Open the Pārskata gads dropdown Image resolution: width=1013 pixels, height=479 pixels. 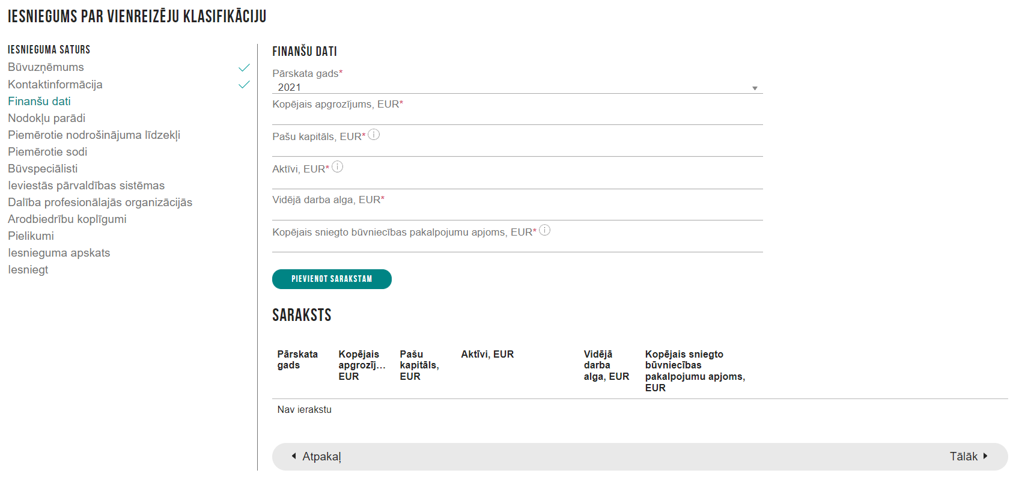pyautogui.click(x=517, y=87)
